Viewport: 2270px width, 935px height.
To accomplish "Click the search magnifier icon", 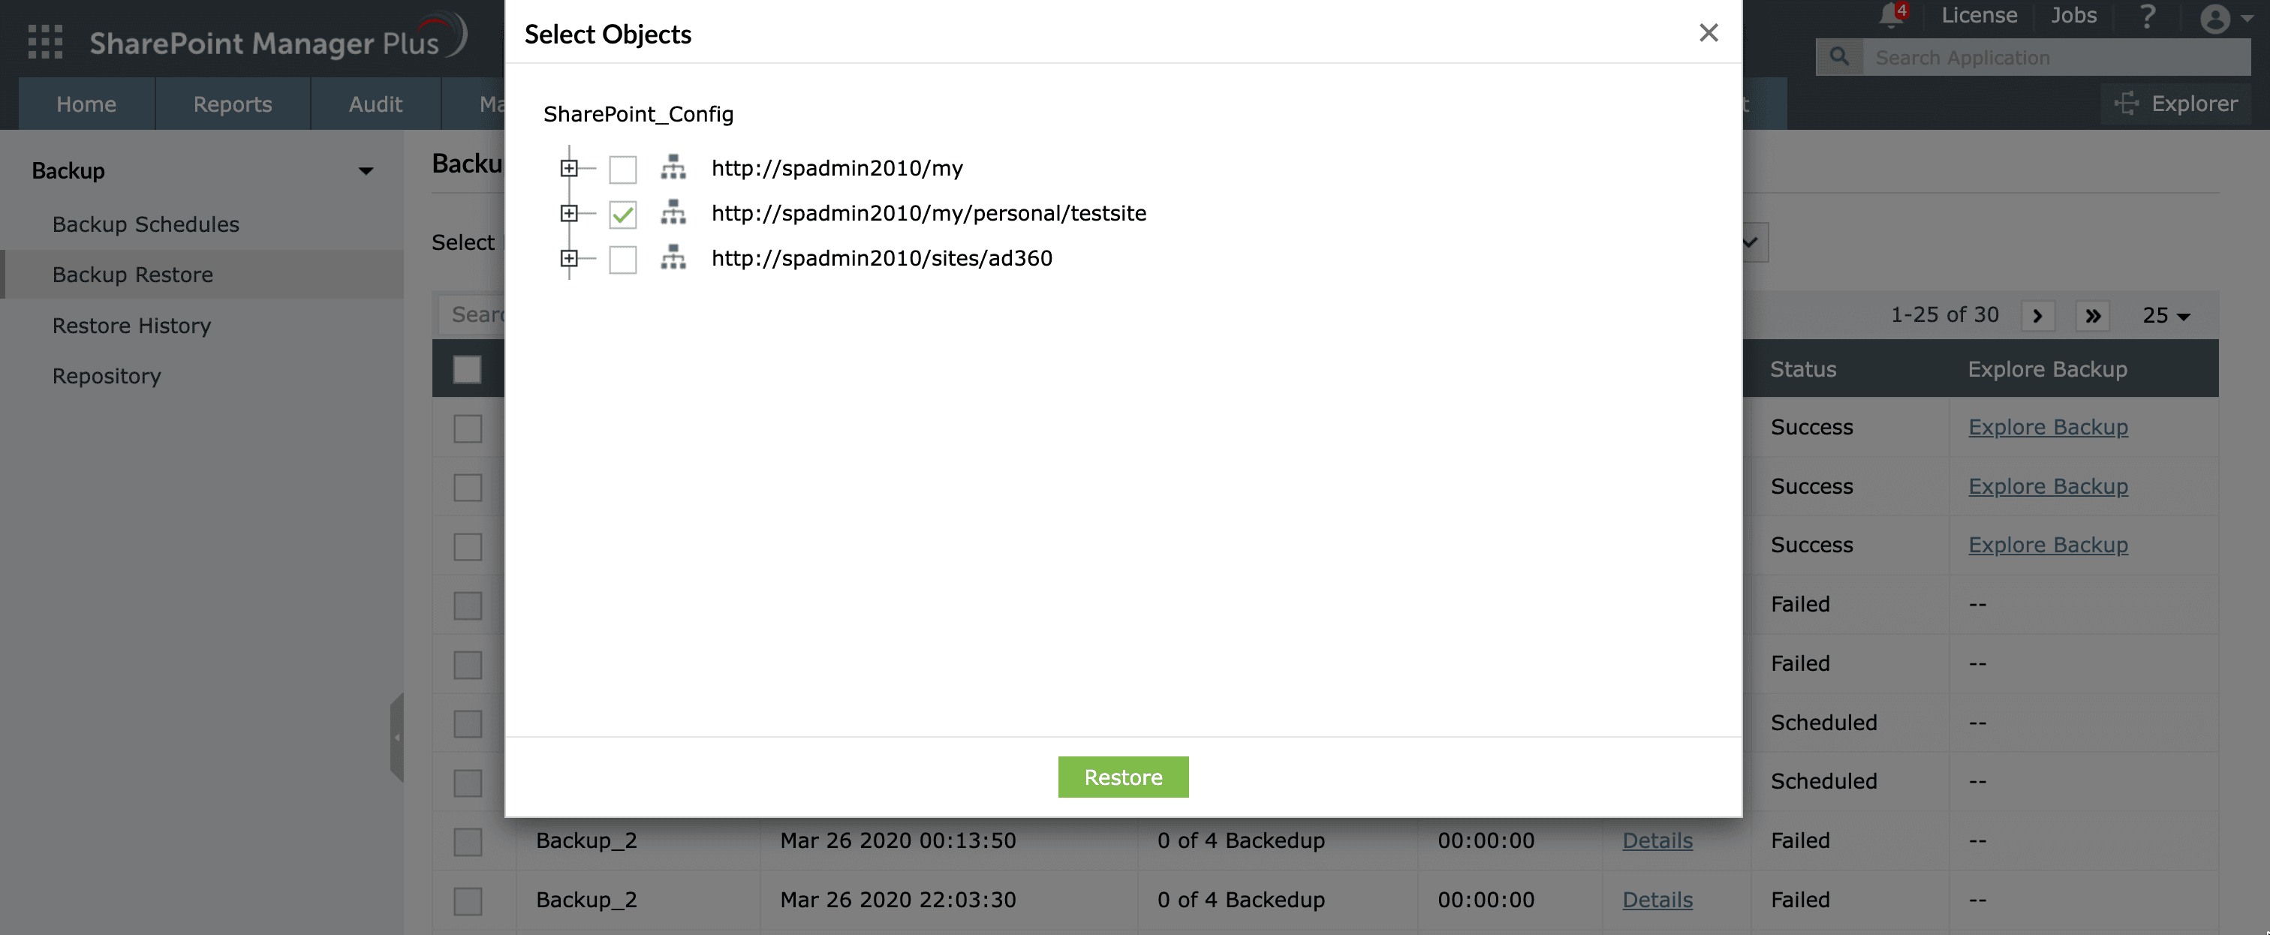I will coord(1839,56).
